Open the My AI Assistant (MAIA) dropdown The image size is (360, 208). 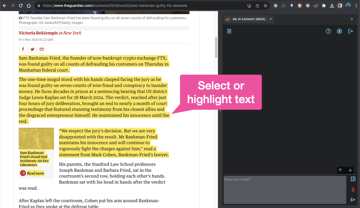click(249, 19)
